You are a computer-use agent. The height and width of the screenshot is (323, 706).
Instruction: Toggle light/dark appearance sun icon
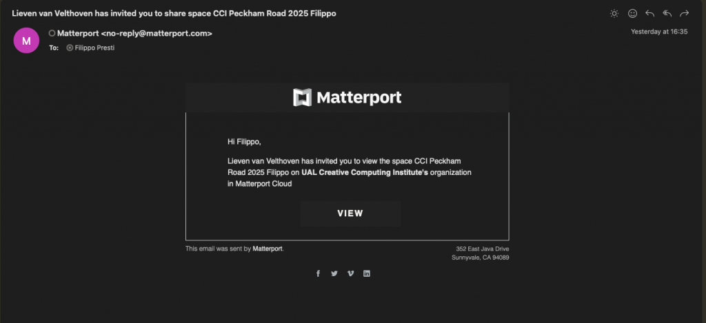coord(614,14)
